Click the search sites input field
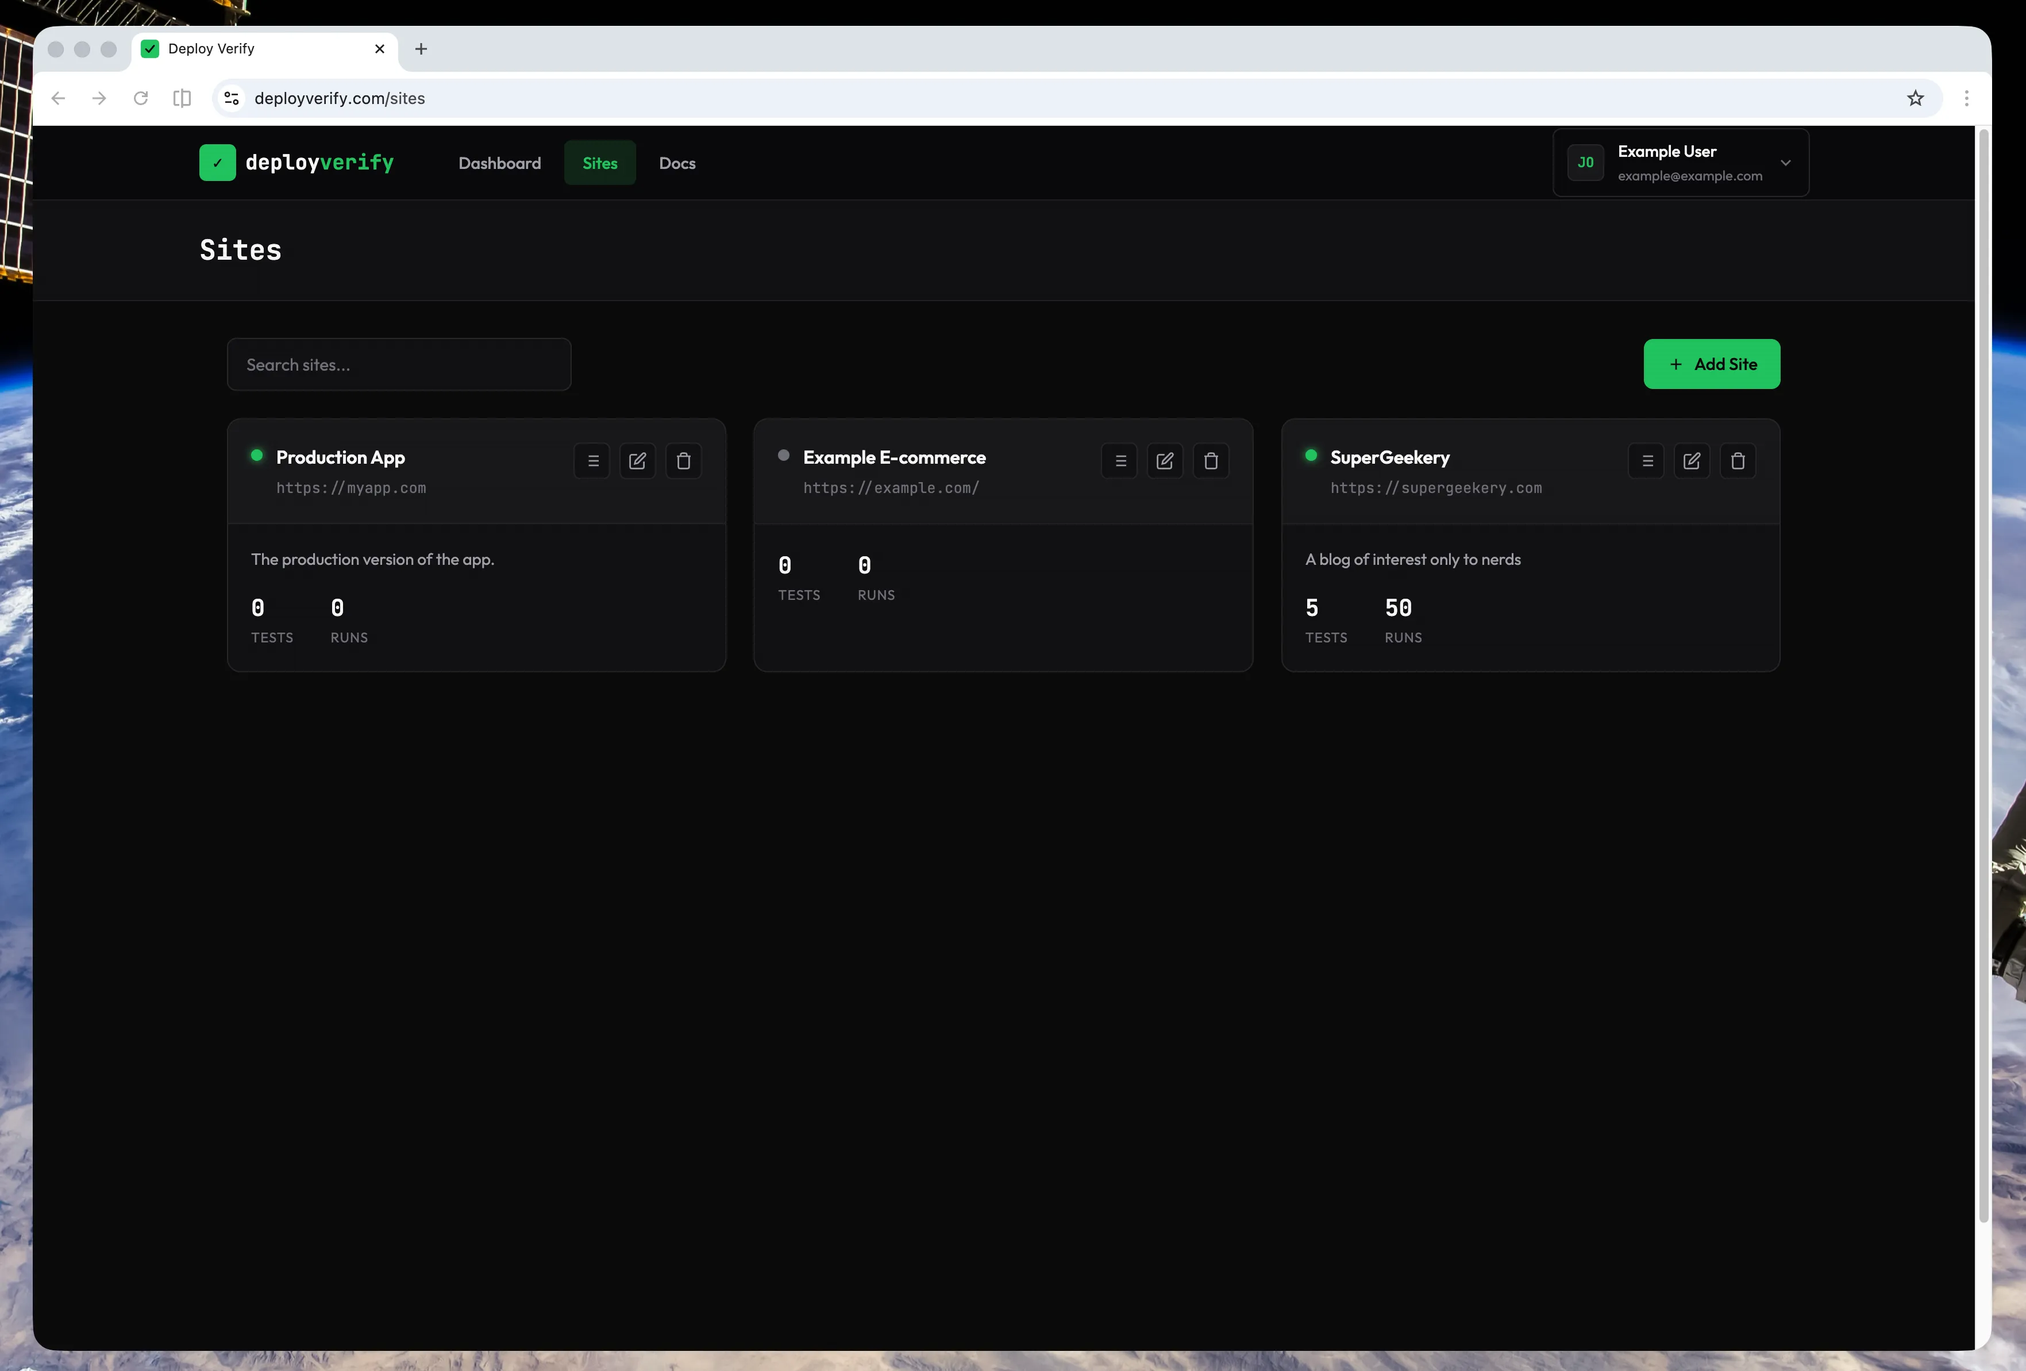This screenshot has height=1371, width=2026. (398, 364)
